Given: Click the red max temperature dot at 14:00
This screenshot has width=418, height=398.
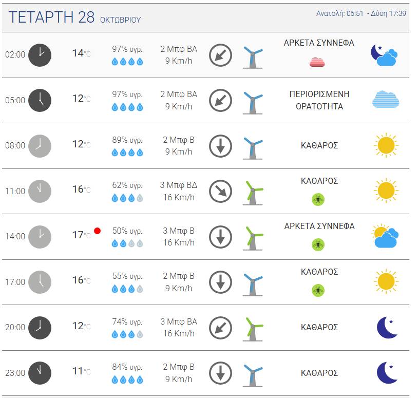Looking at the screenshot, I should (97, 231).
